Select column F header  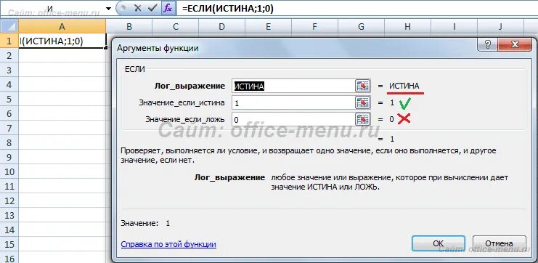[x=314, y=26]
